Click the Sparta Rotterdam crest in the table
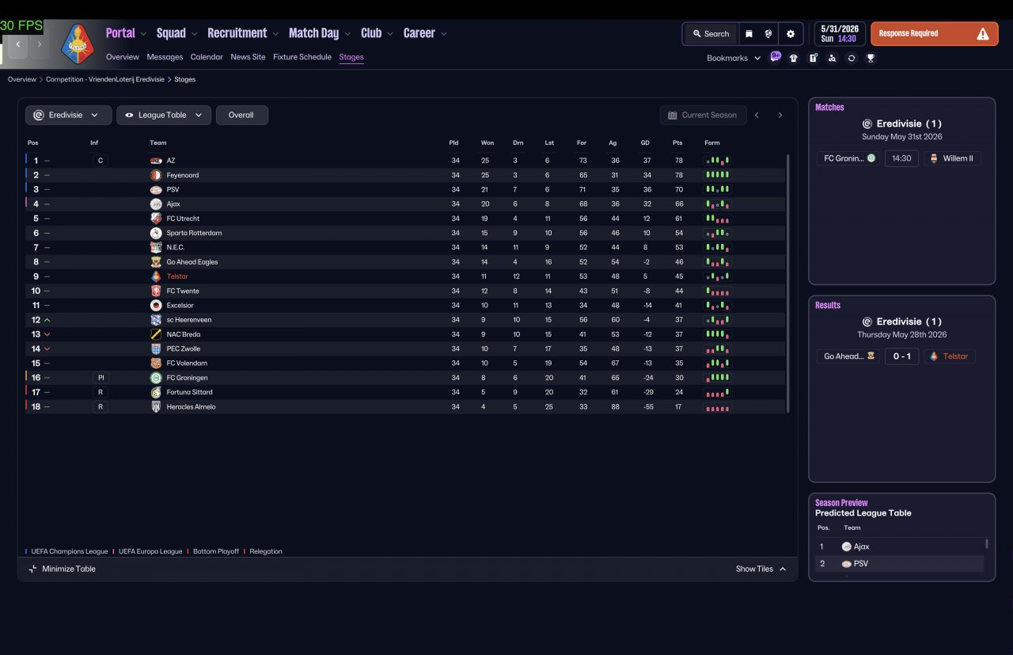The height and width of the screenshot is (655, 1013). (x=156, y=233)
